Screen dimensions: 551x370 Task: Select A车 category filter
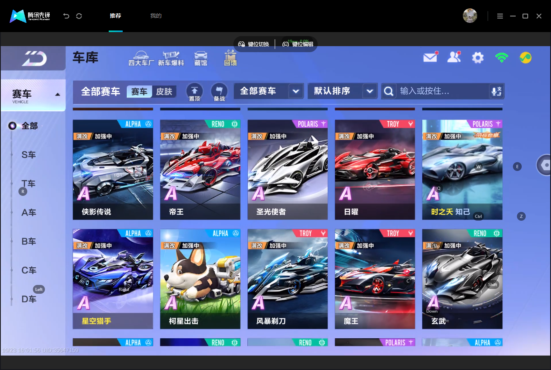coord(28,213)
